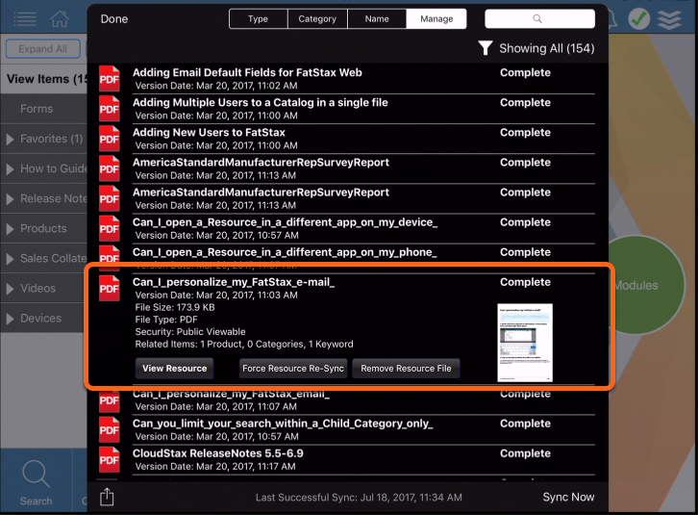Switch to the Type tab
The image size is (698, 515).
(x=259, y=18)
